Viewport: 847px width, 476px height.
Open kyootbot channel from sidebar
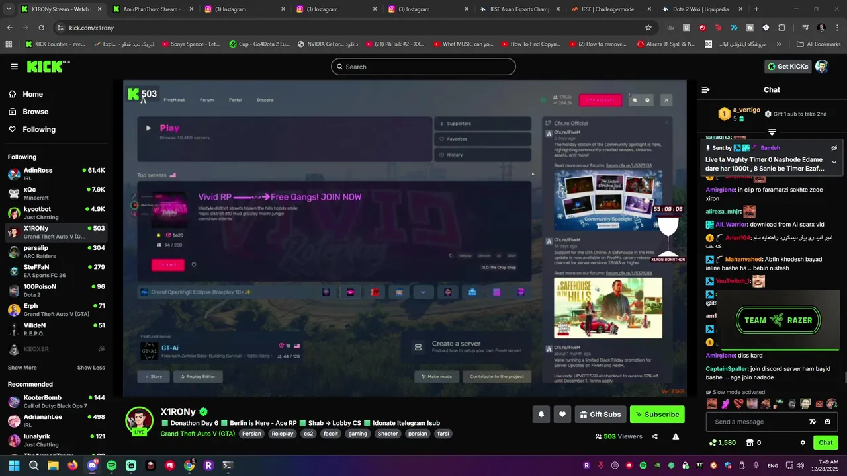point(56,212)
